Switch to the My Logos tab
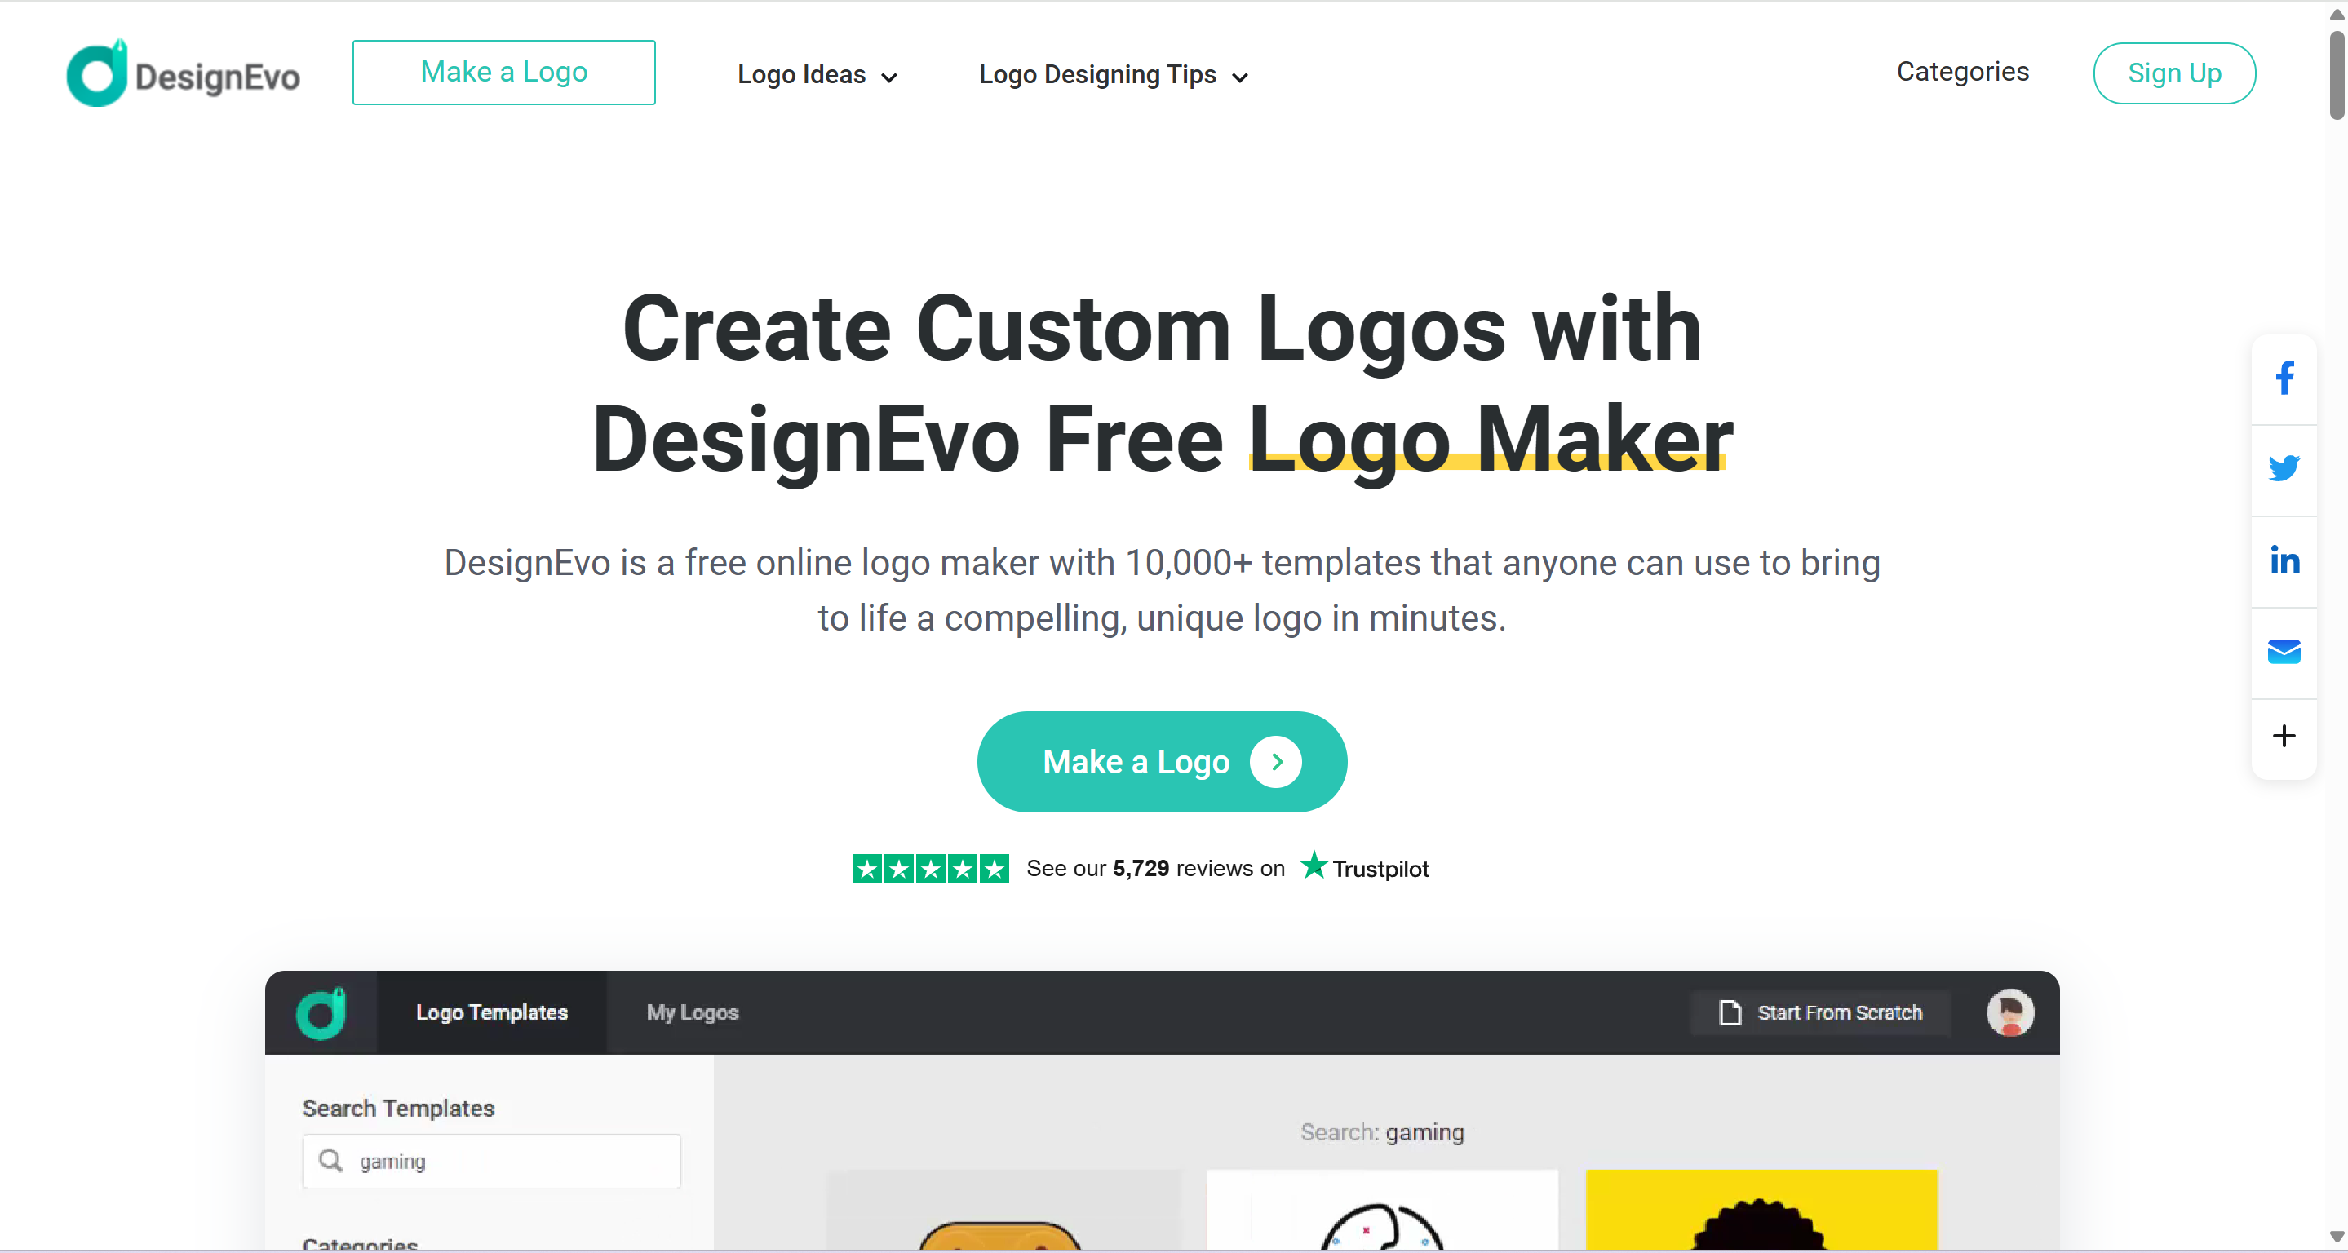 (x=692, y=1012)
